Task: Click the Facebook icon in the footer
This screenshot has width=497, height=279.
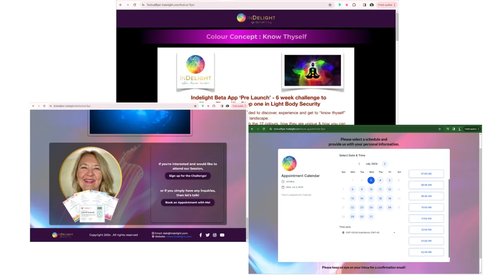Action: pyautogui.click(x=200, y=235)
